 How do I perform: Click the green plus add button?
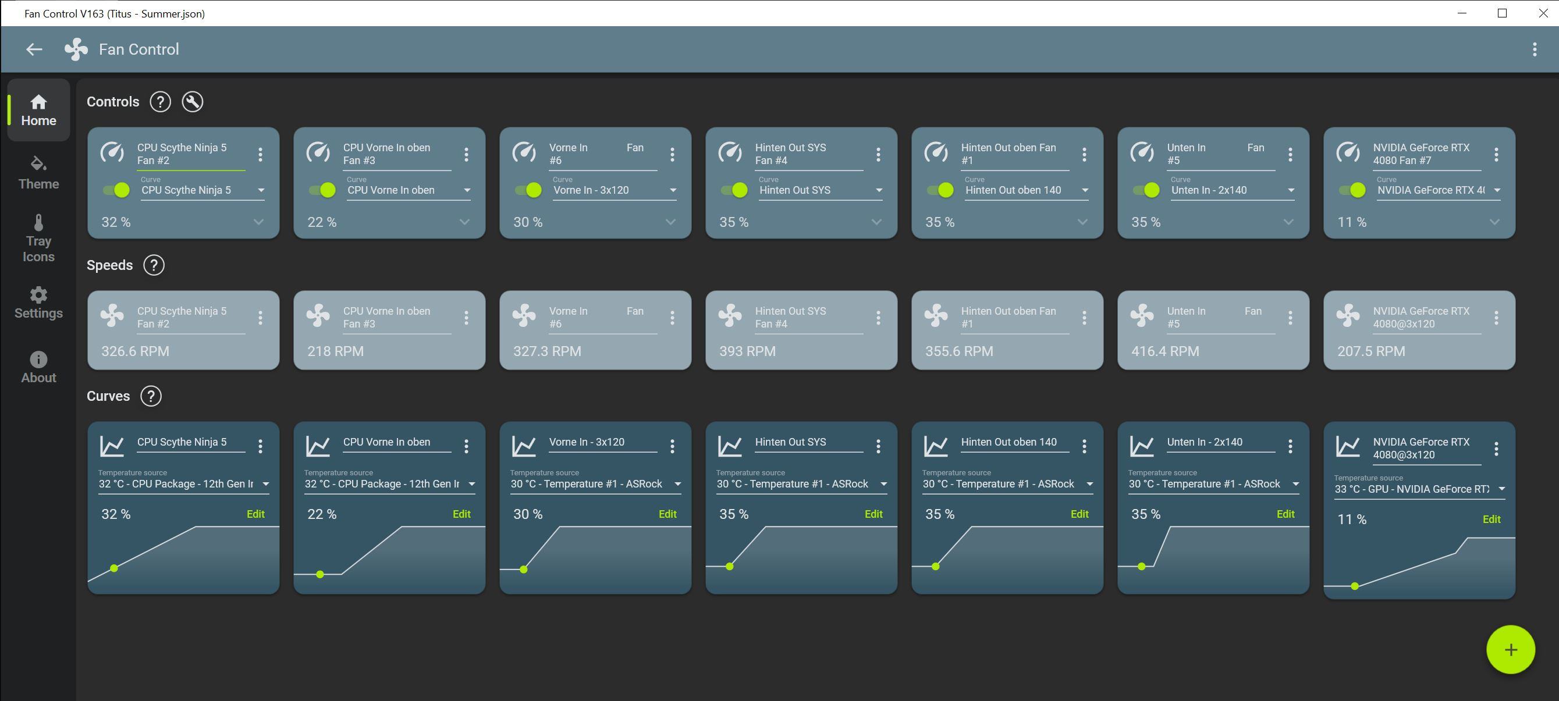pos(1511,650)
